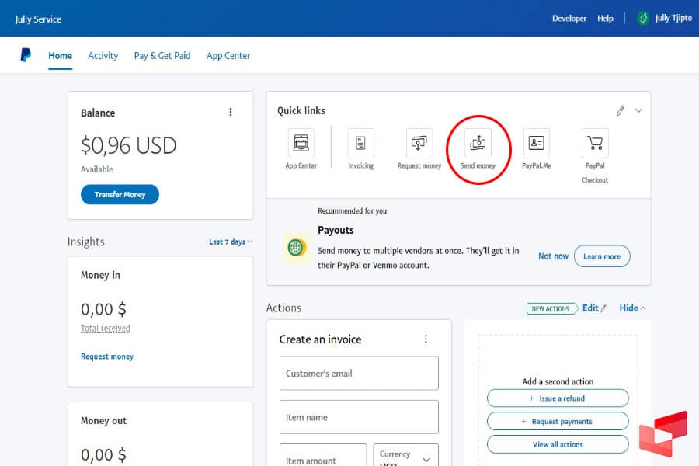Open the App Center quick link icon

coord(301,144)
